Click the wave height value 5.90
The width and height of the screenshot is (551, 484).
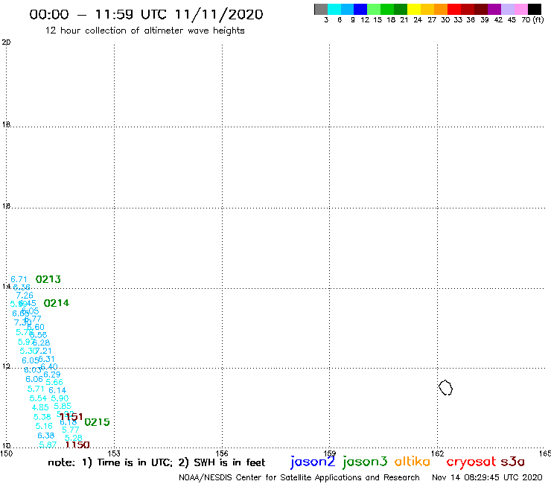60,398
